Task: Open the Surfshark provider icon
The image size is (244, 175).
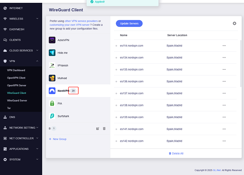Action: (52, 116)
